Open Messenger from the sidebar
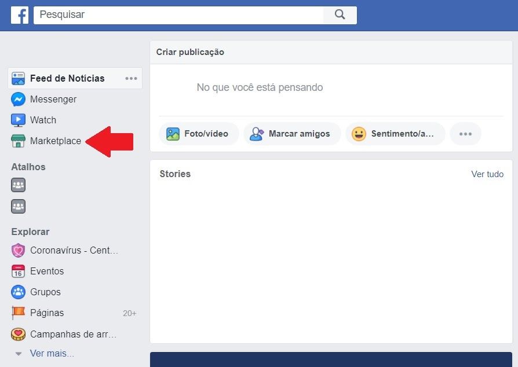518x367 pixels. [53, 100]
